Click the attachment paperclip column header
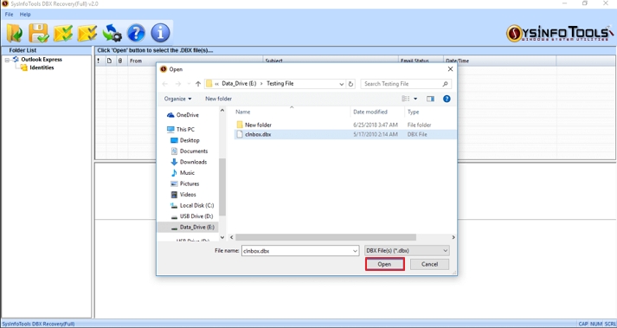 pos(120,61)
